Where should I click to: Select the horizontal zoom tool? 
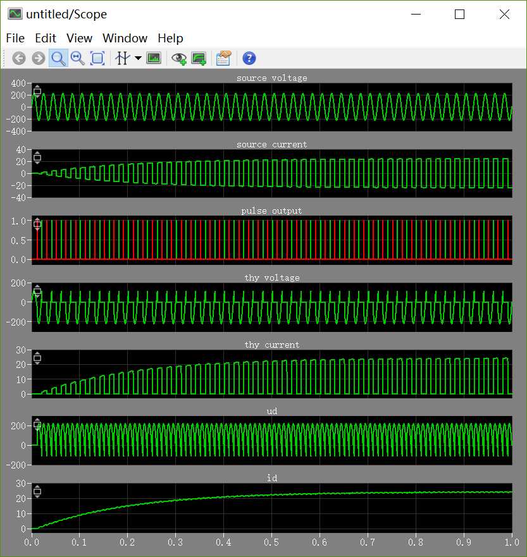[x=77, y=58]
